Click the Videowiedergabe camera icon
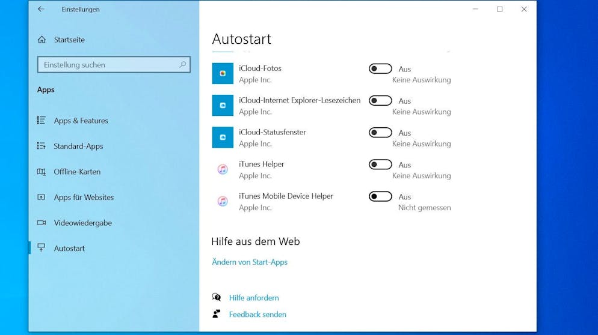 41,223
